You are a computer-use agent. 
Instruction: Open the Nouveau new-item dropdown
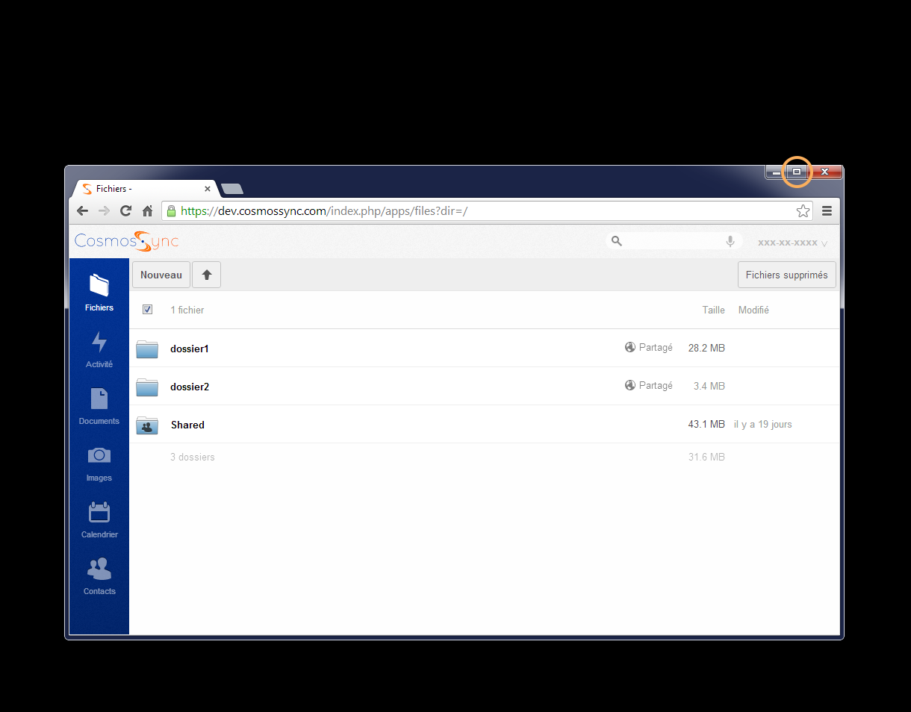point(161,275)
